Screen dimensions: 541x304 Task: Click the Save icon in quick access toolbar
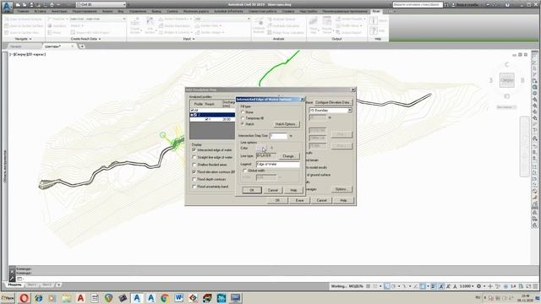31,5
